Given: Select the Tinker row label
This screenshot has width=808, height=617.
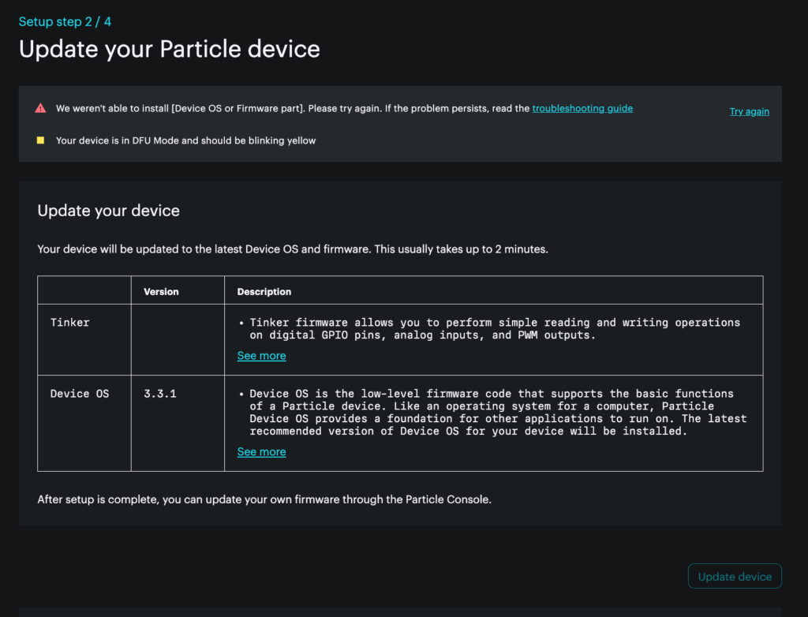Looking at the screenshot, I should [70, 323].
